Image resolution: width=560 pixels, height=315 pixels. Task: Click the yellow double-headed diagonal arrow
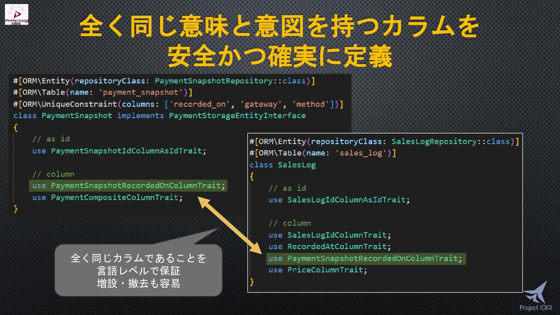click(230, 225)
